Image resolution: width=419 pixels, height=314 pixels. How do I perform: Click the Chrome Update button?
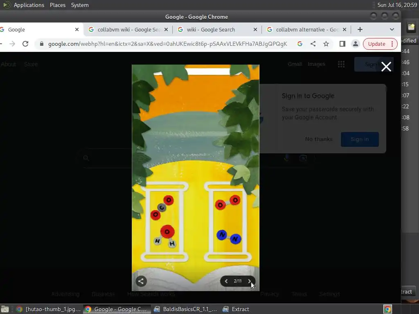[376, 44]
